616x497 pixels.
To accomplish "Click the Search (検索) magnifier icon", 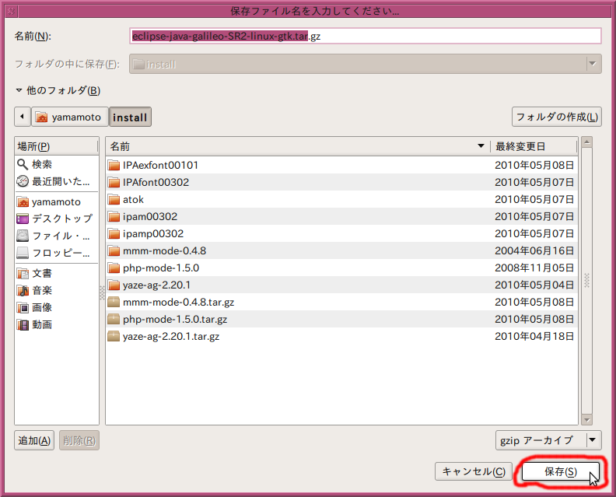I will pos(23,164).
